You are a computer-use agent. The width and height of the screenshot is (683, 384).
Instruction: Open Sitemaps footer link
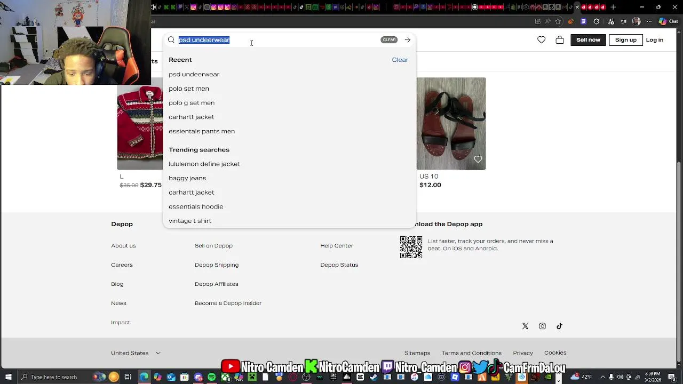tap(417, 353)
